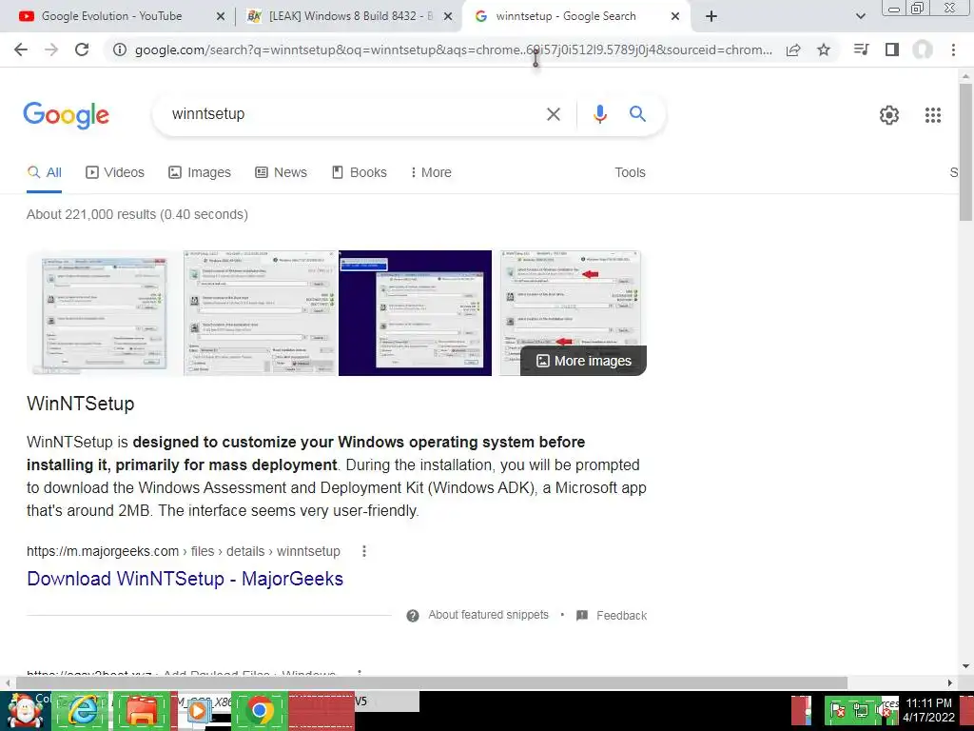The width and height of the screenshot is (974, 731).
Task: Click the address bar URL
Action: point(454,49)
